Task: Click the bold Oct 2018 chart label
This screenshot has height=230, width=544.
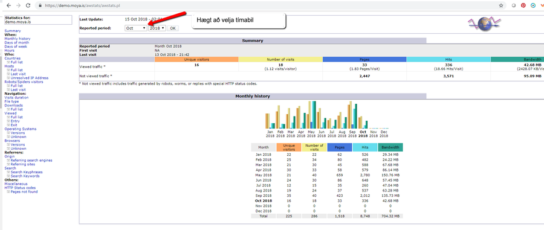Action: point(363,133)
